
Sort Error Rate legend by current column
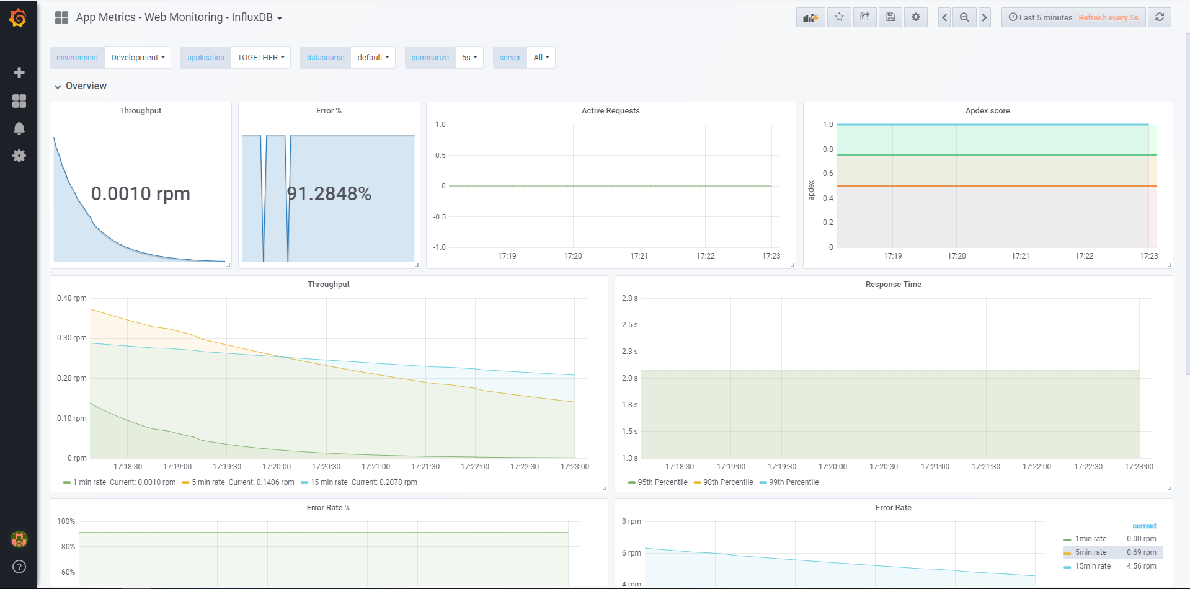click(1144, 526)
